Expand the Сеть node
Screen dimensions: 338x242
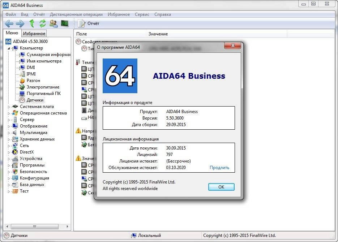coord(9,146)
